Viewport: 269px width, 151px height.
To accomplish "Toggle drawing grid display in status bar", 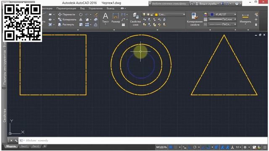I will 171,147.
